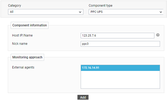Click the help question mark icon
Screen dimensions: 167x101
[158, 35]
